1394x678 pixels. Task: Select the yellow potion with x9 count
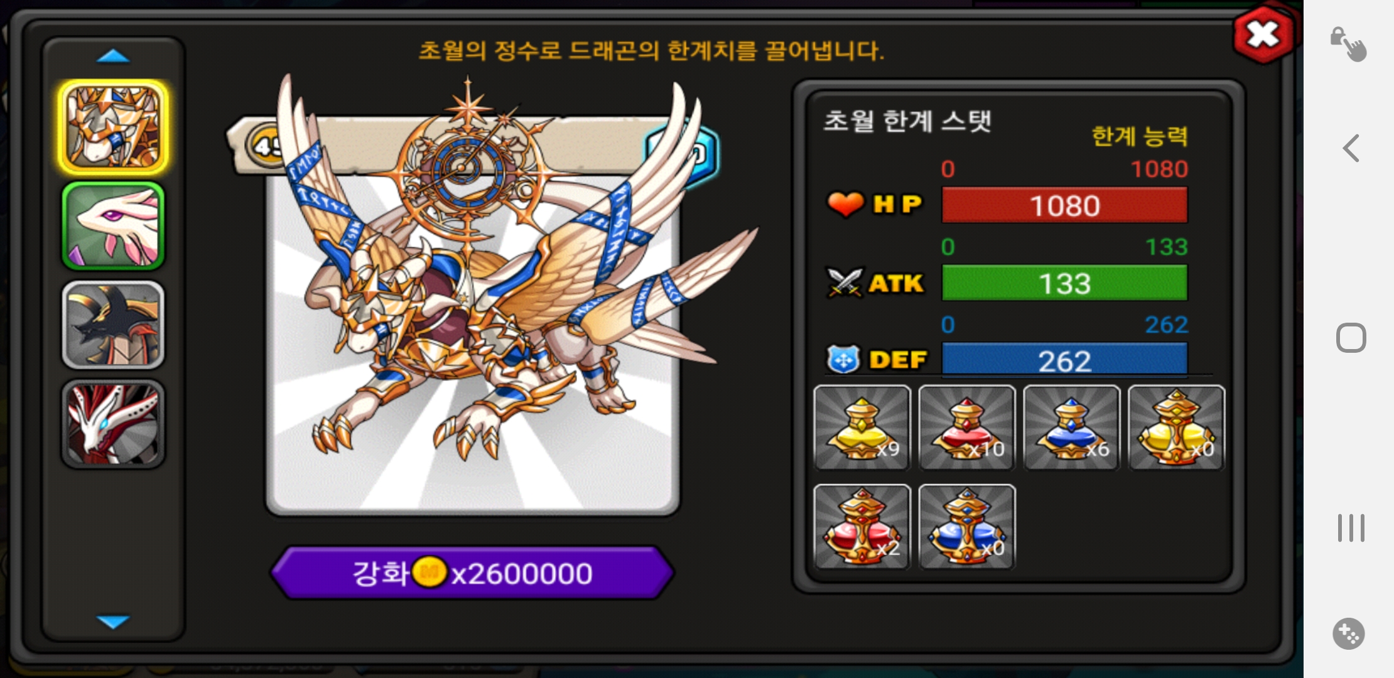[862, 428]
